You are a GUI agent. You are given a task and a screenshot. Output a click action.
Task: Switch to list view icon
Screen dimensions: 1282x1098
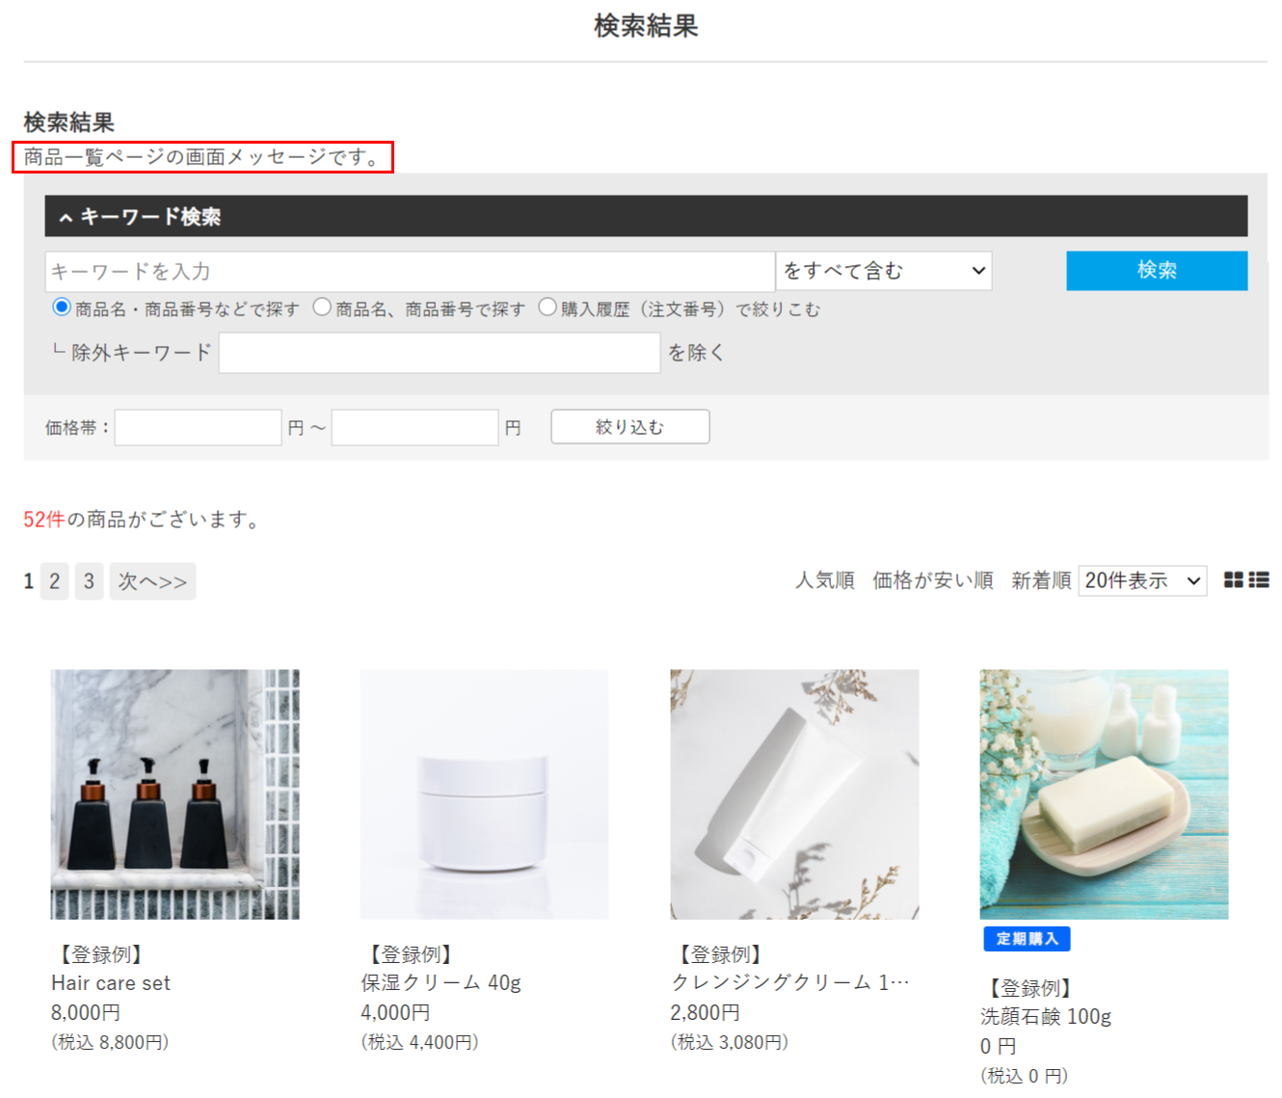(x=1259, y=580)
